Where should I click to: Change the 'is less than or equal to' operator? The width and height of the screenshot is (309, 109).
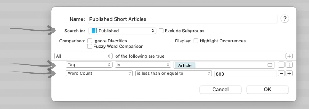click(173, 73)
